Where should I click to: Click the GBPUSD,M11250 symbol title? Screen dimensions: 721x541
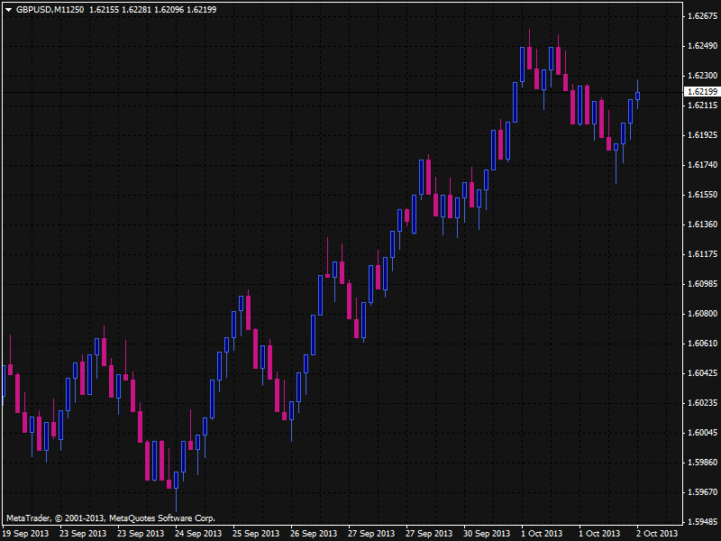point(50,9)
